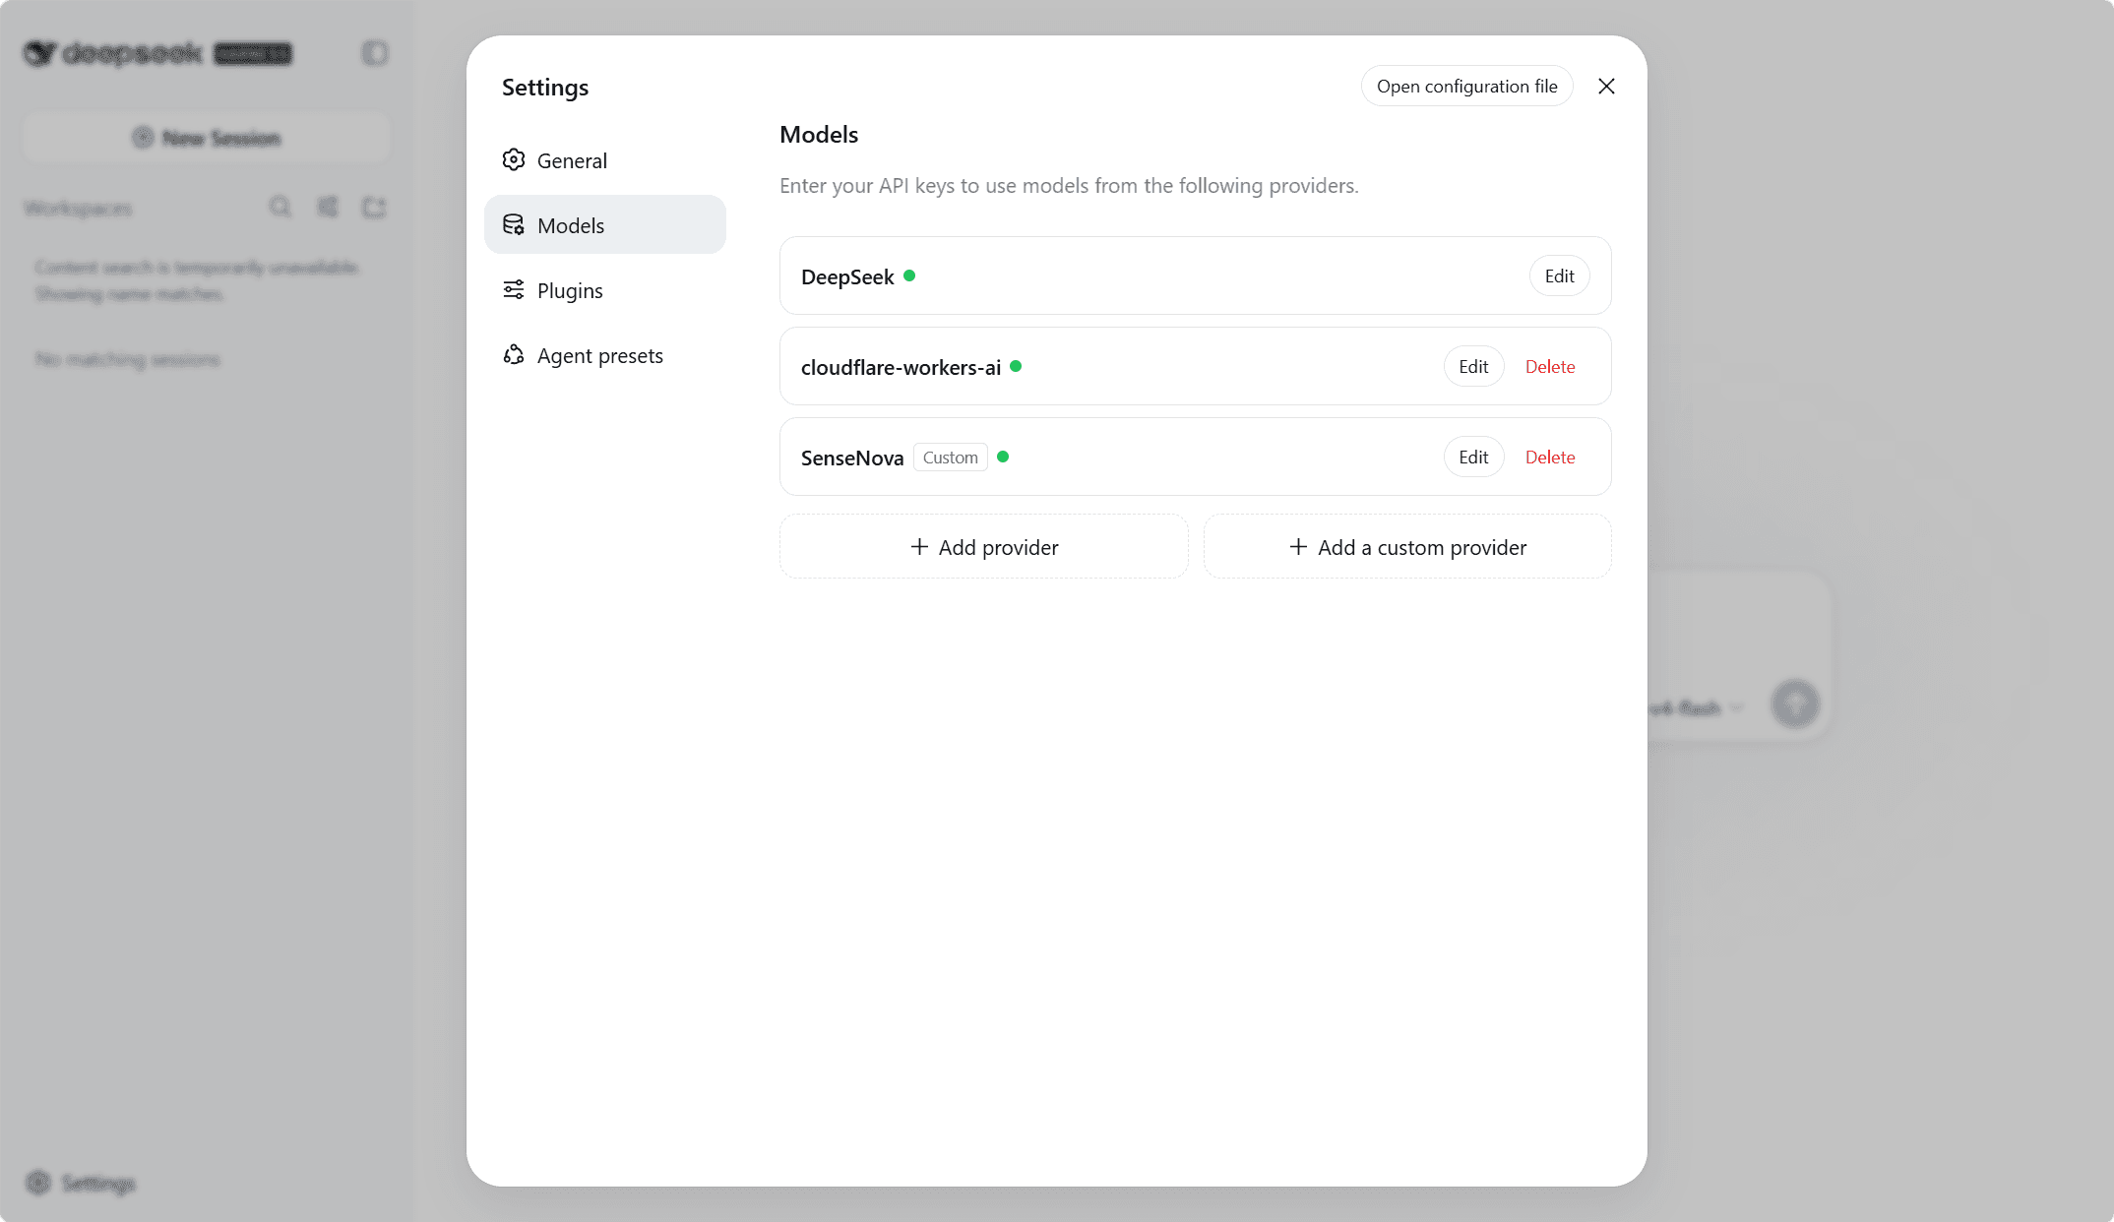Screen dimensions: 2114x1222
Task: Edit the SenseNova provider
Action: 1473,458
